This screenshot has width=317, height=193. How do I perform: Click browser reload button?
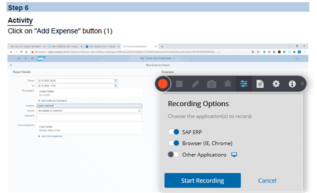tap(21, 52)
